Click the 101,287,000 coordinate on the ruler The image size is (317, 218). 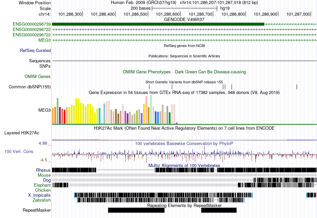point(298,14)
